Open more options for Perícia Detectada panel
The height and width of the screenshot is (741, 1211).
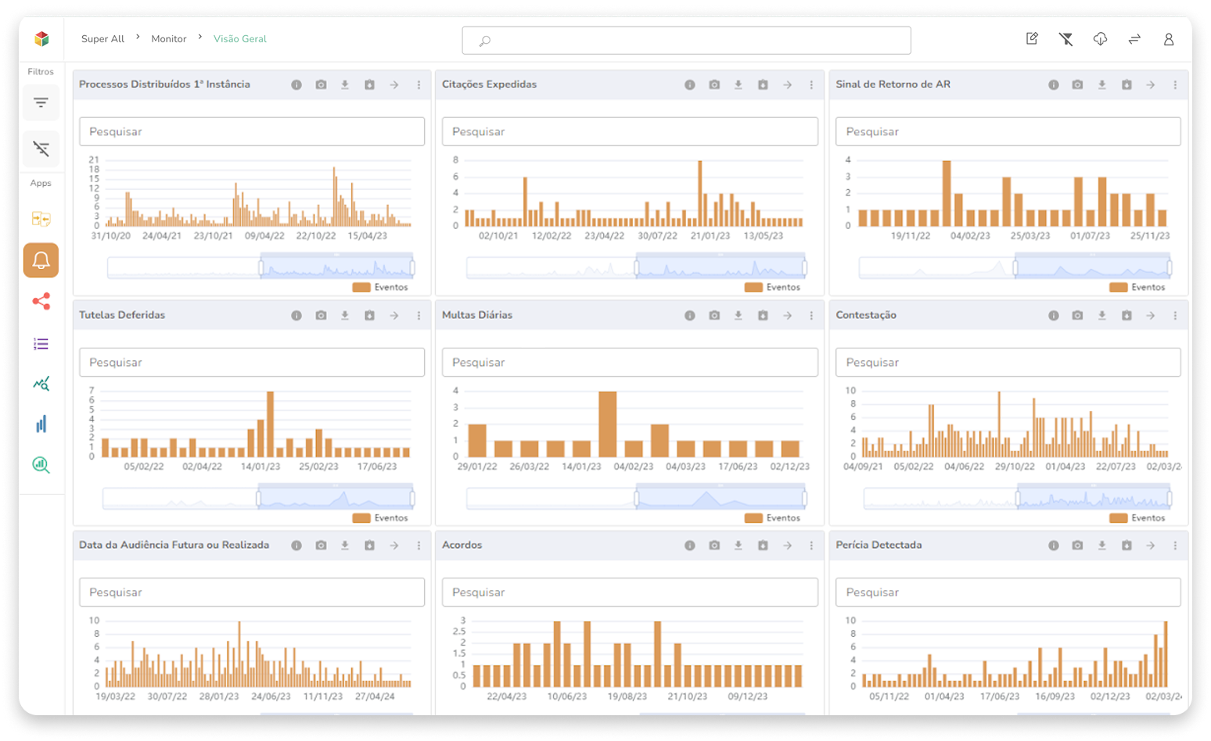(x=1175, y=546)
